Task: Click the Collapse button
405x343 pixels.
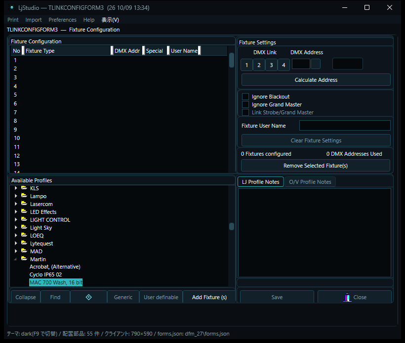Action: click(x=26, y=297)
